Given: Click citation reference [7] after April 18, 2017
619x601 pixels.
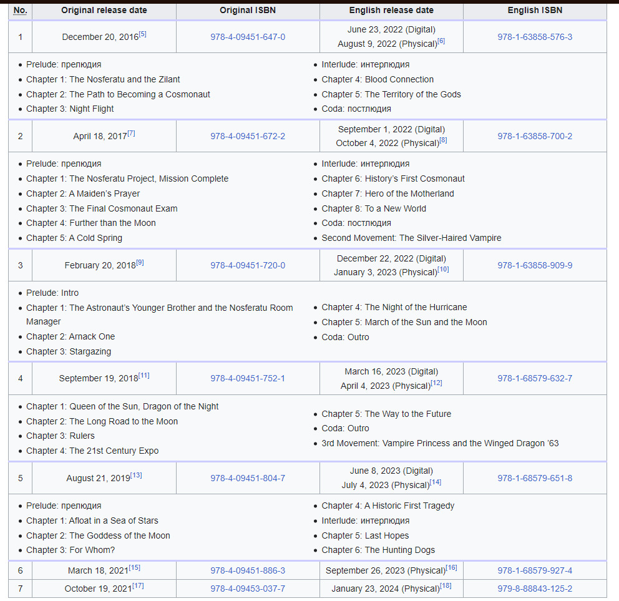Looking at the screenshot, I should tap(132, 134).
